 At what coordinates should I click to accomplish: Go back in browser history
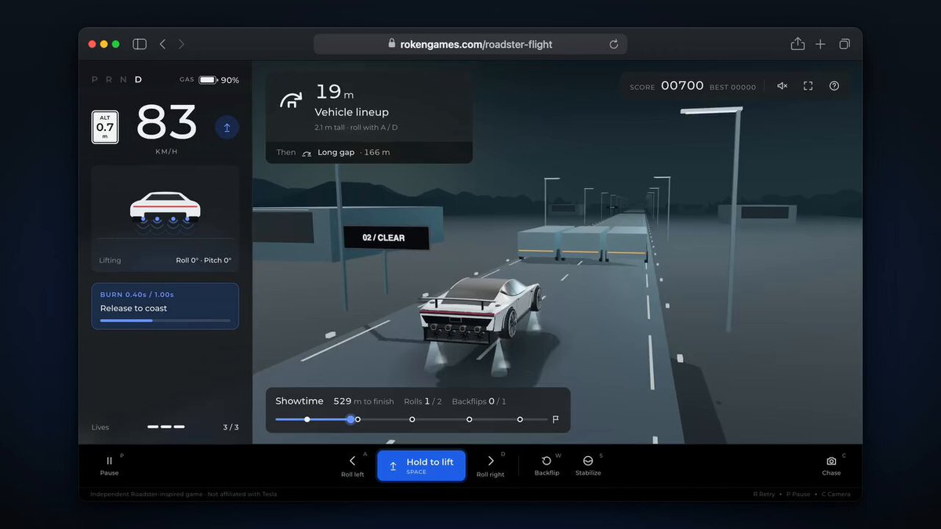[162, 45]
